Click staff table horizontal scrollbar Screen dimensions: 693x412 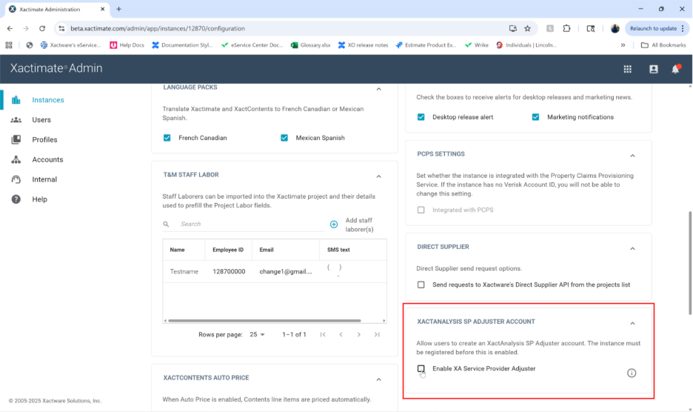(264, 321)
